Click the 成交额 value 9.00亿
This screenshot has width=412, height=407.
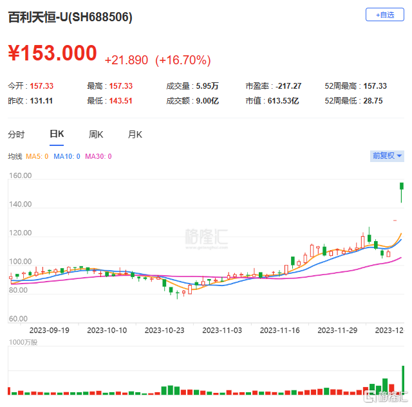coord(207,101)
